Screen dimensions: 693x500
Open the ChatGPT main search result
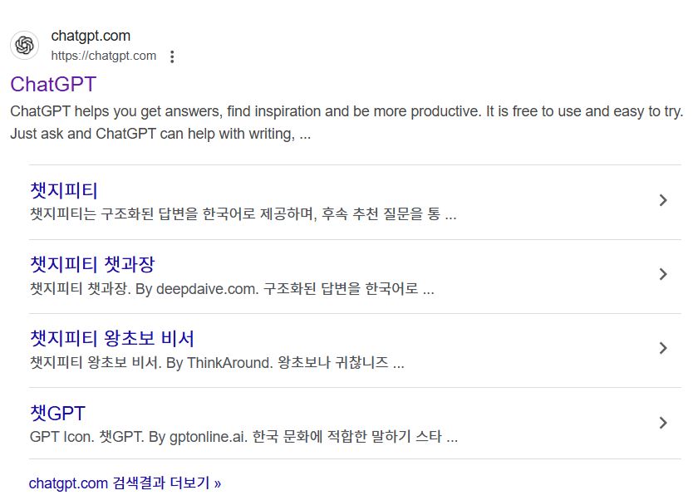click(53, 84)
